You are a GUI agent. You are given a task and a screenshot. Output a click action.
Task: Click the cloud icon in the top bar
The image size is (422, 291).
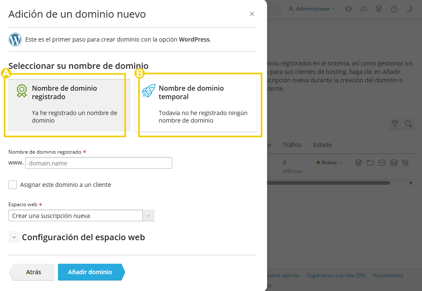pyautogui.click(x=364, y=9)
